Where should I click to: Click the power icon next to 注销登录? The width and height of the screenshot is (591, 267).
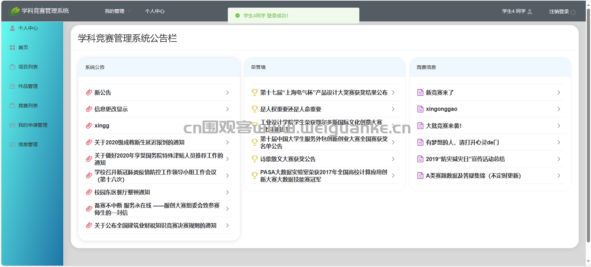click(x=573, y=12)
